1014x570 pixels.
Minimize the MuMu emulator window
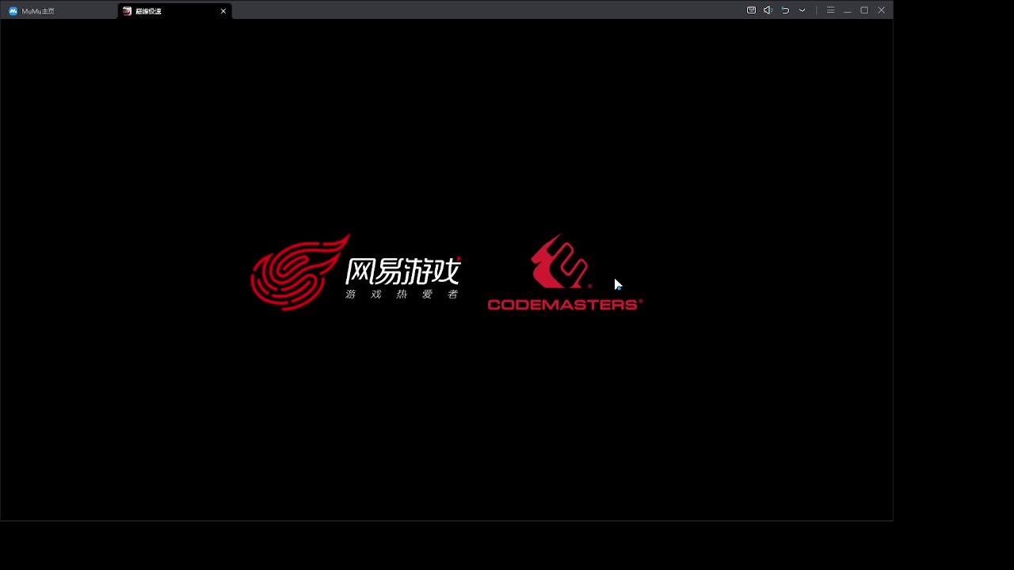848,10
